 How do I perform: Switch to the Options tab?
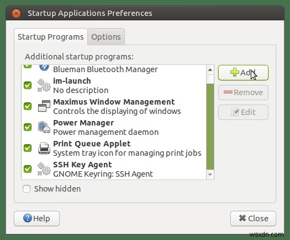tap(106, 37)
